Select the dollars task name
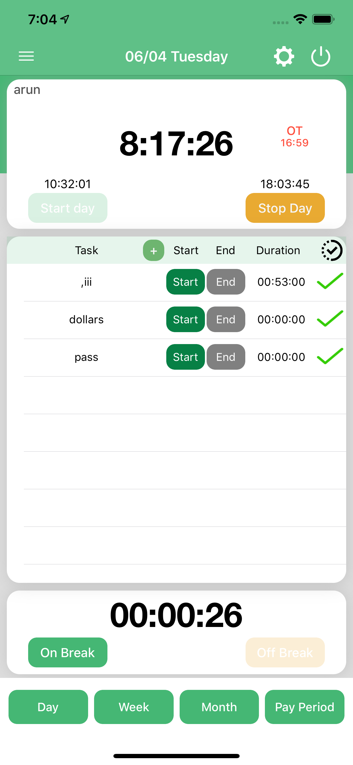The width and height of the screenshot is (353, 765). click(86, 320)
